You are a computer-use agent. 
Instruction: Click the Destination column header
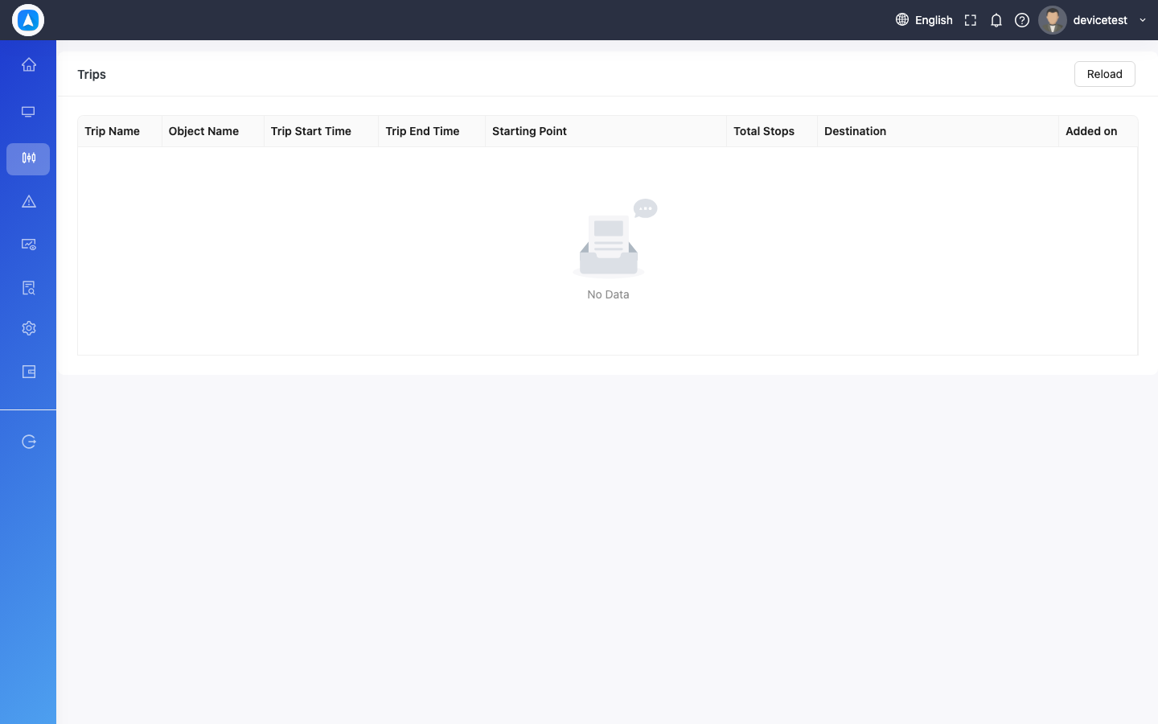pyautogui.click(x=938, y=131)
